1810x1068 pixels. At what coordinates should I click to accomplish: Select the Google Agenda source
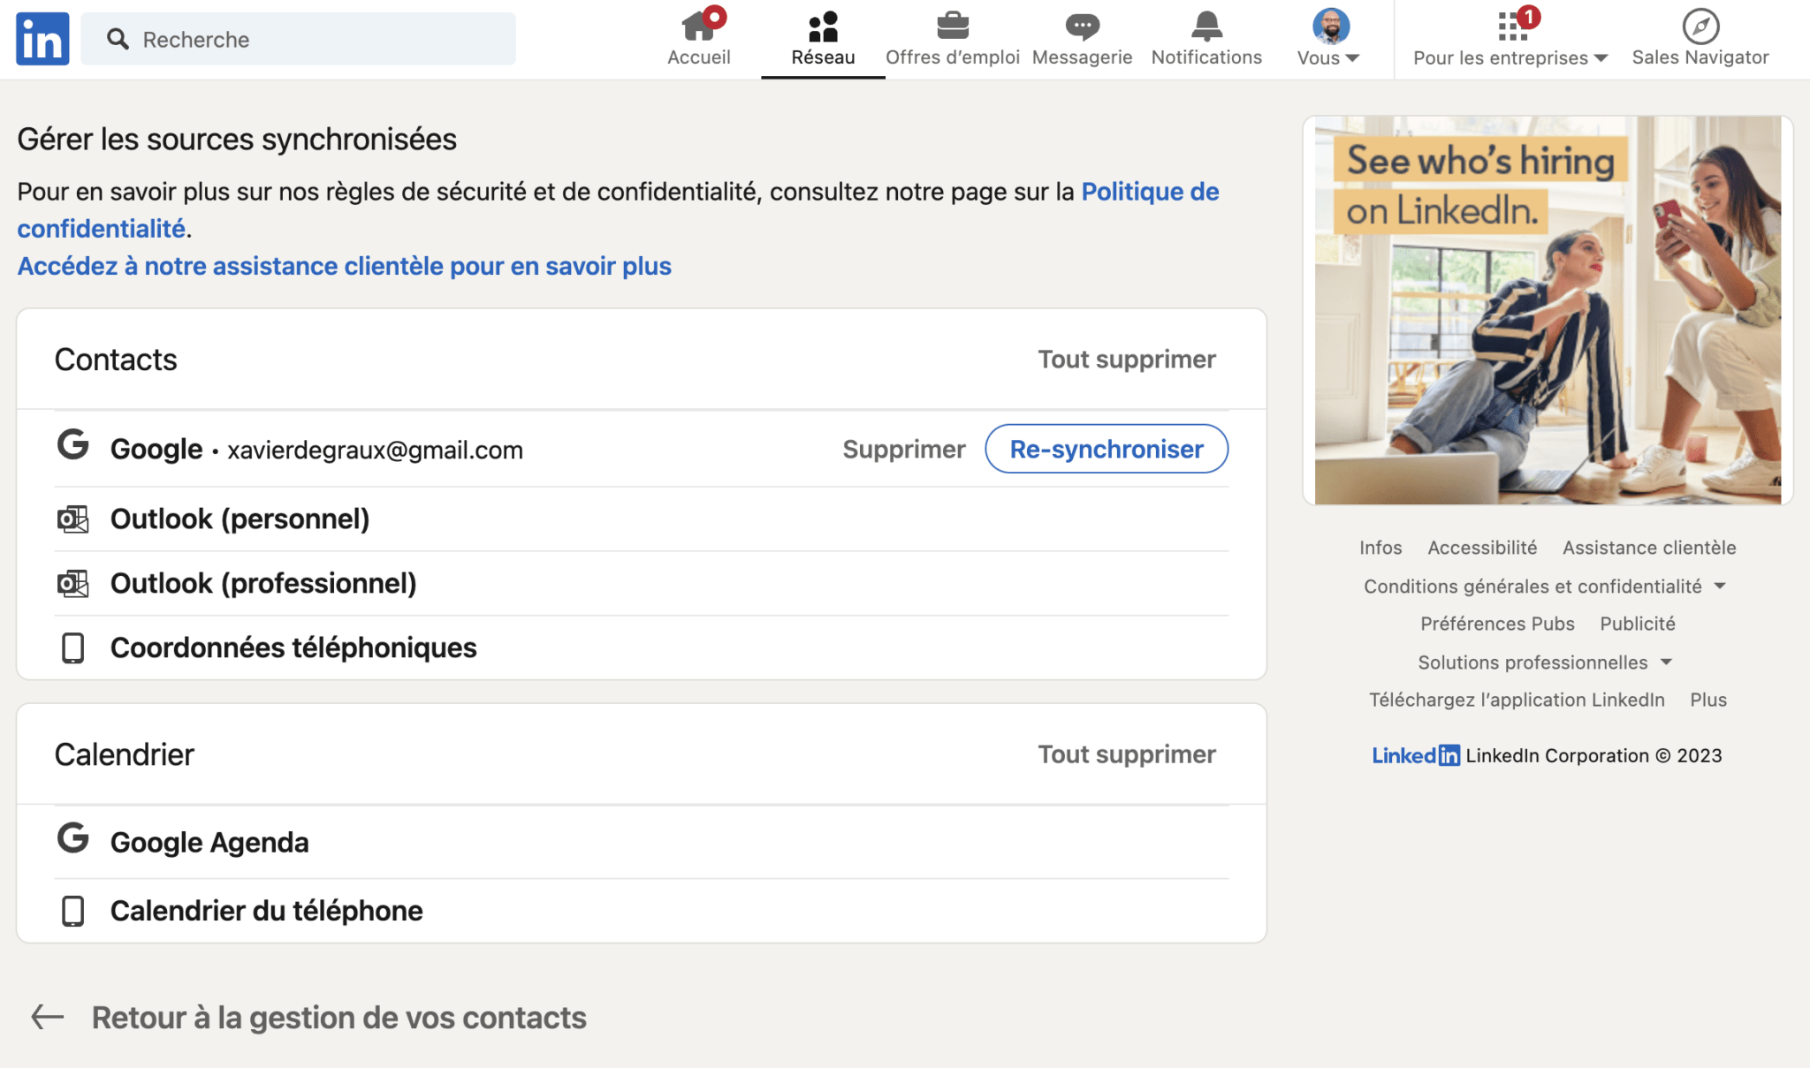209,842
